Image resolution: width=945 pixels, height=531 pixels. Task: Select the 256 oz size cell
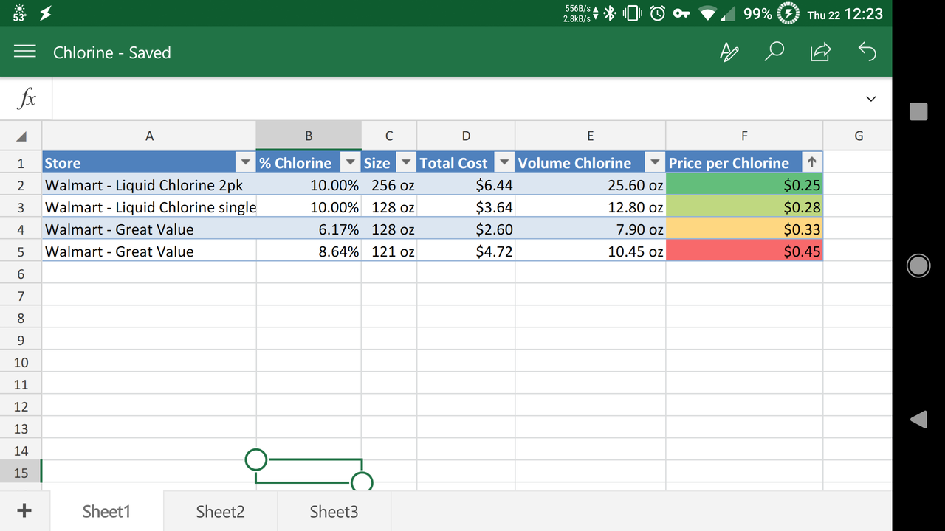(x=389, y=185)
